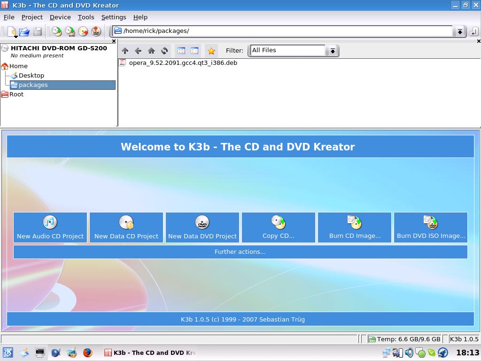Click the Copy CD toolbar icon
The height and width of the screenshot is (361, 481).
point(56,31)
